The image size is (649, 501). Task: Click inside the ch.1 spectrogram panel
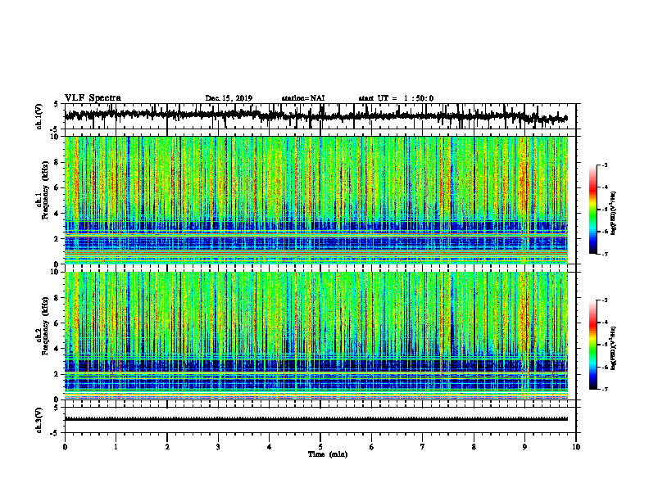315,200
